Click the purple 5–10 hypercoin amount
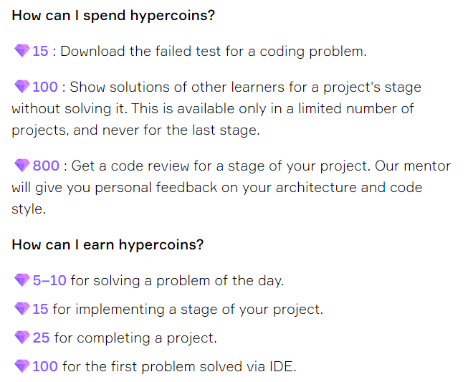The image size is (468, 382). coord(49,280)
